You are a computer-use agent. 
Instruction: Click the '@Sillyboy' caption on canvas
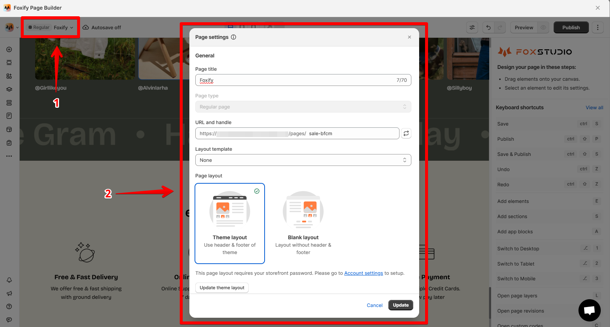[459, 88]
